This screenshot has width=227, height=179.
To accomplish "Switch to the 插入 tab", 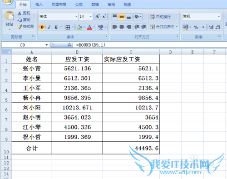I will pyautogui.click(x=39, y=5).
